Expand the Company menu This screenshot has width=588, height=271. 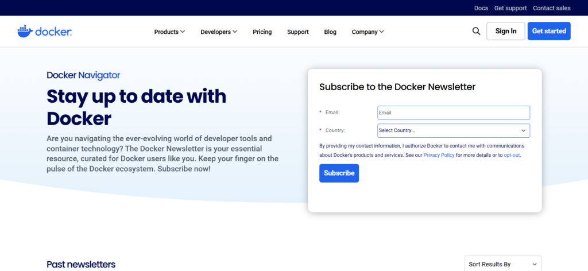[x=367, y=32]
